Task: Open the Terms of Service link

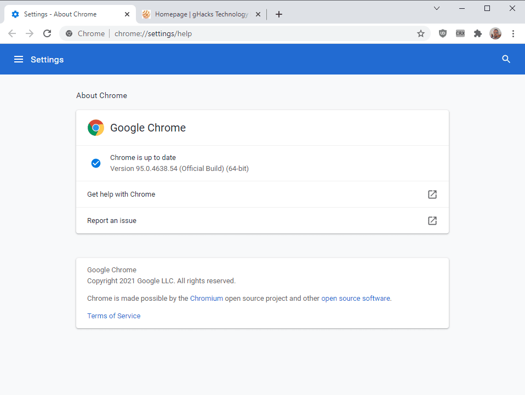Action: pyautogui.click(x=113, y=316)
